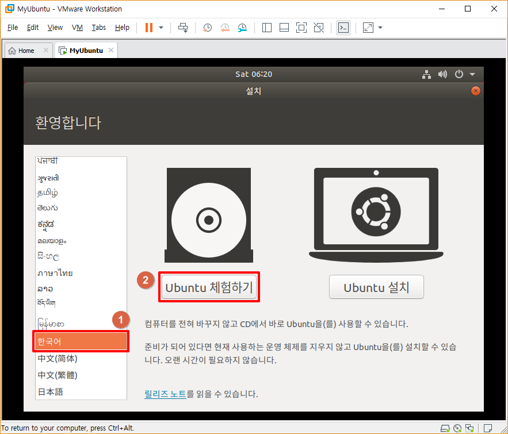Viewport: 508px width, 434px height.
Task: Click the network adapter status icon in status bar
Action: (x=469, y=428)
